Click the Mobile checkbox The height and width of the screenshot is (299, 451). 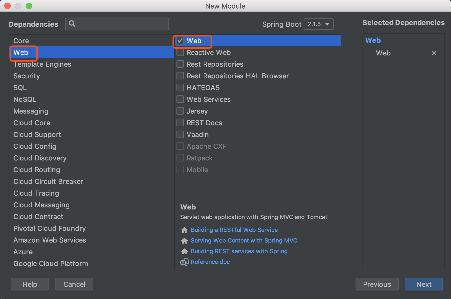click(x=180, y=170)
